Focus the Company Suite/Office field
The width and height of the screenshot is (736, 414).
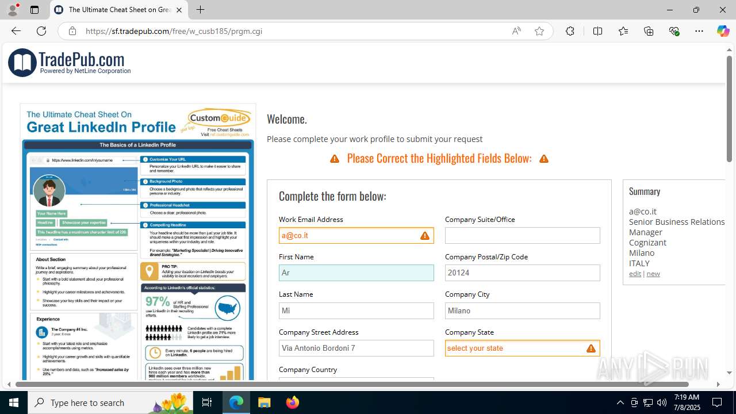pyautogui.click(x=522, y=235)
